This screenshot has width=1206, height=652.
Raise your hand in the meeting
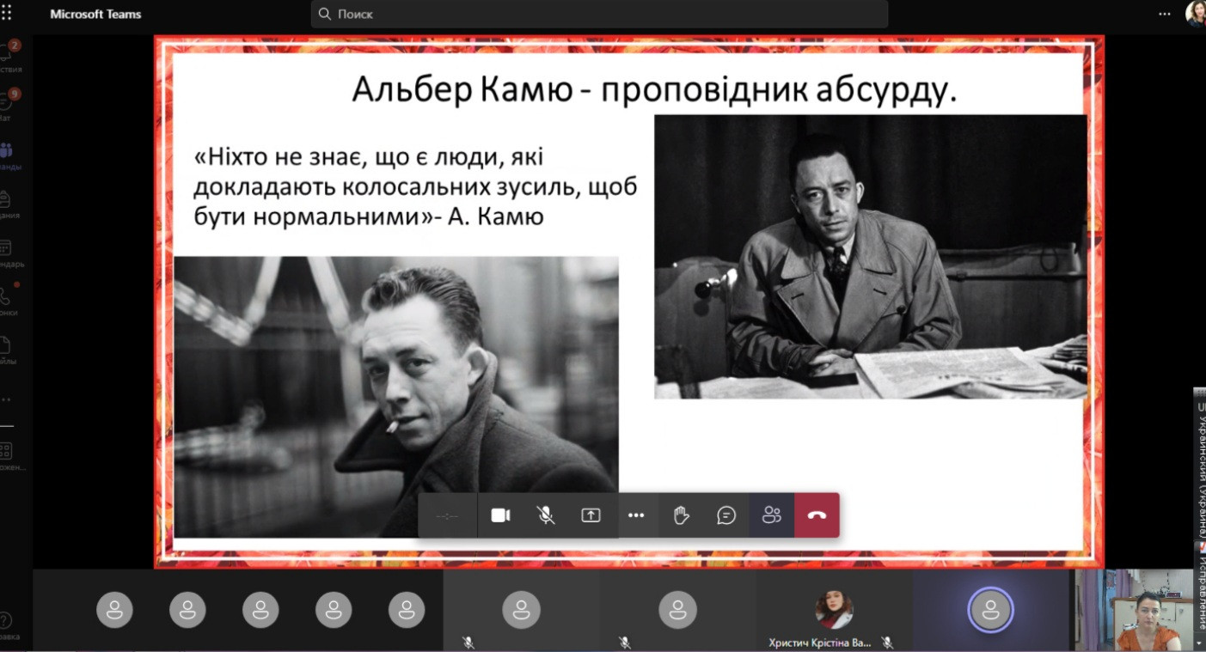pos(682,515)
